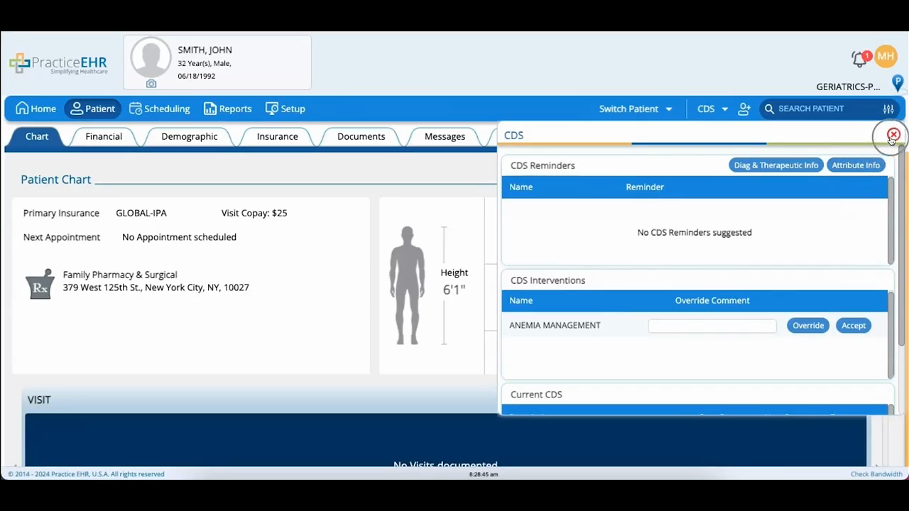Accept the Anemia Management intervention
This screenshot has height=511, width=909.
854,326
